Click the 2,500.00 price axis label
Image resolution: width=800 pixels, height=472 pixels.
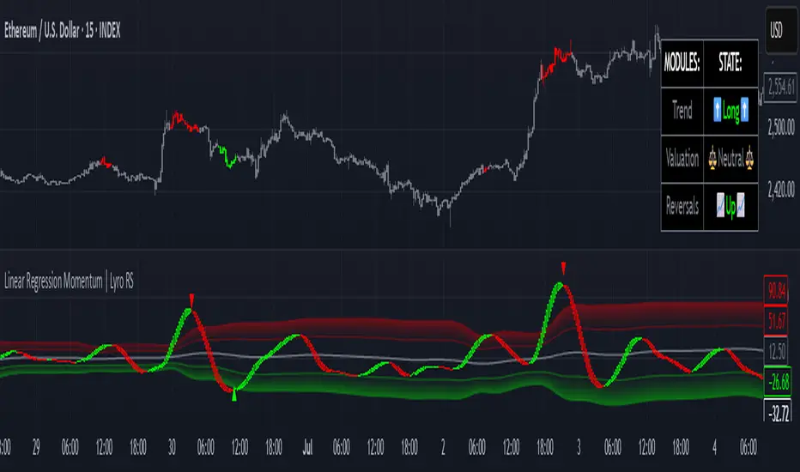[781, 126]
